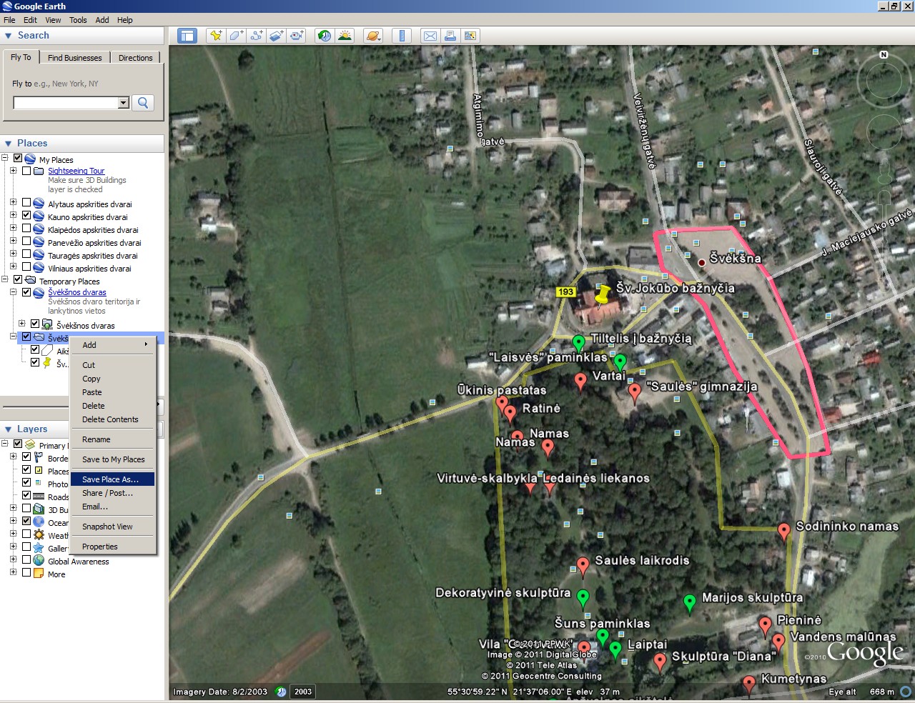Hide the sidebar using the toolbar button
The image size is (915, 703).
point(187,36)
